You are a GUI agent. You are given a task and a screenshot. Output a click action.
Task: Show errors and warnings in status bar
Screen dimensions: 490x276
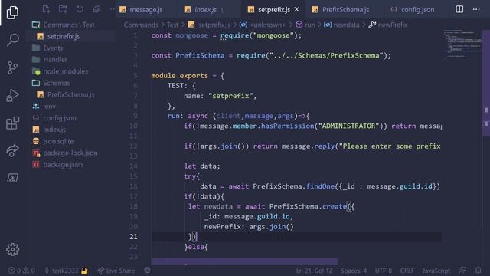[21, 271]
